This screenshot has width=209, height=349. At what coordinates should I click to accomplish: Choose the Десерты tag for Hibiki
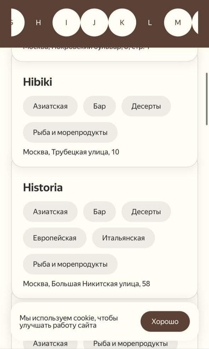click(x=146, y=106)
